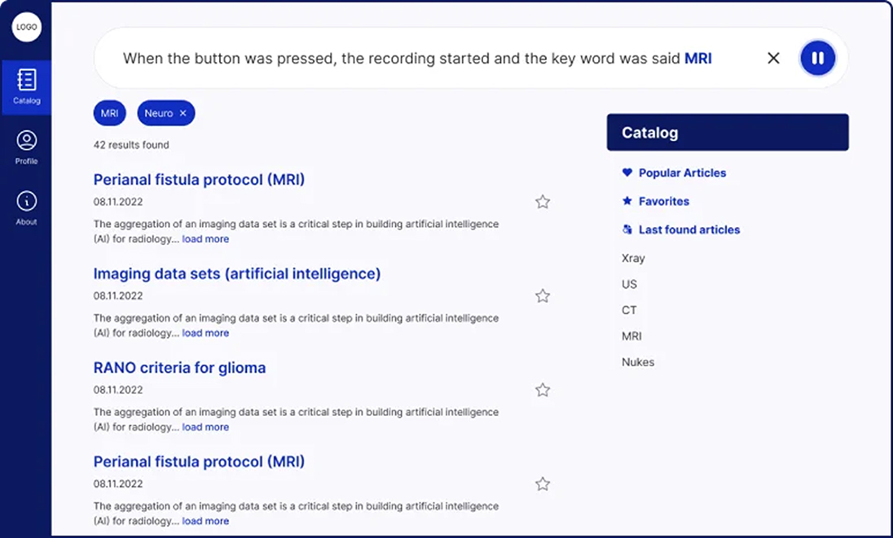Open the Profile sidebar icon

[26, 147]
